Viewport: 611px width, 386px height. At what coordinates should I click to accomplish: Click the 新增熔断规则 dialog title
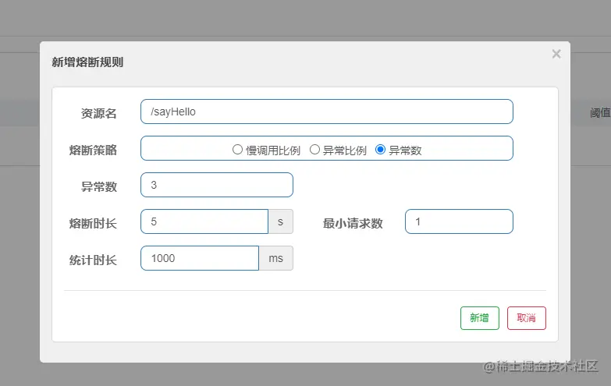(87, 62)
